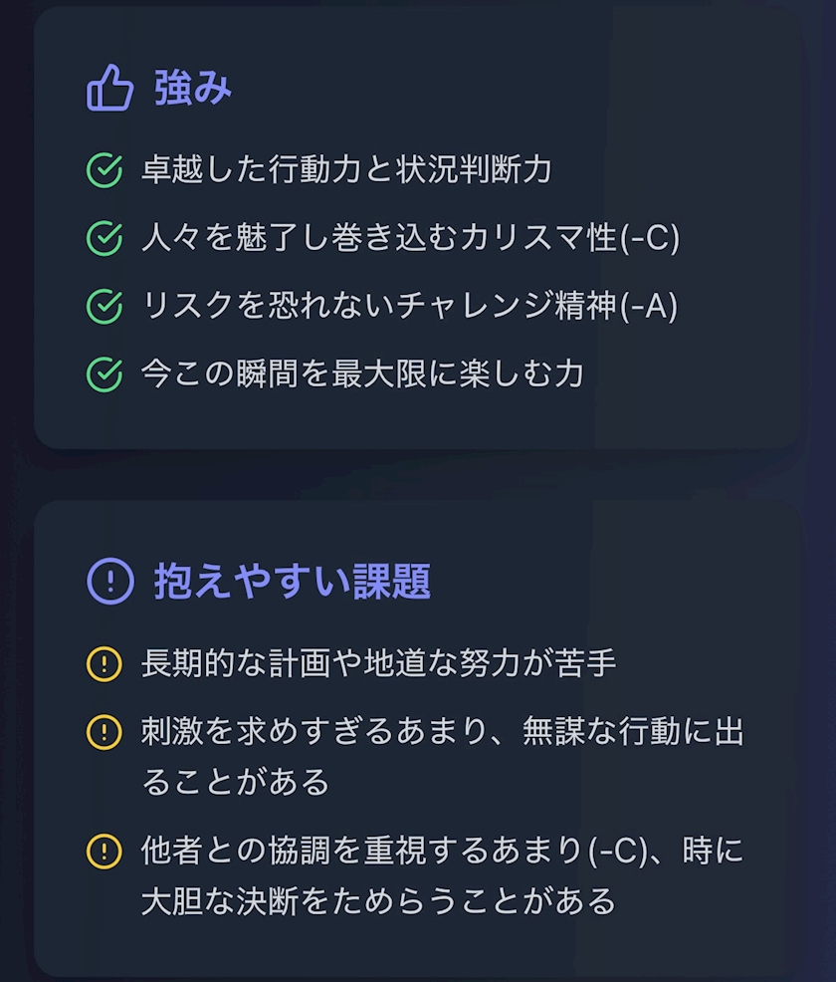Click the check icon next to カリスマ性(-C)
Image resolution: width=836 pixels, height=982 pixels.
coord(104,238)
